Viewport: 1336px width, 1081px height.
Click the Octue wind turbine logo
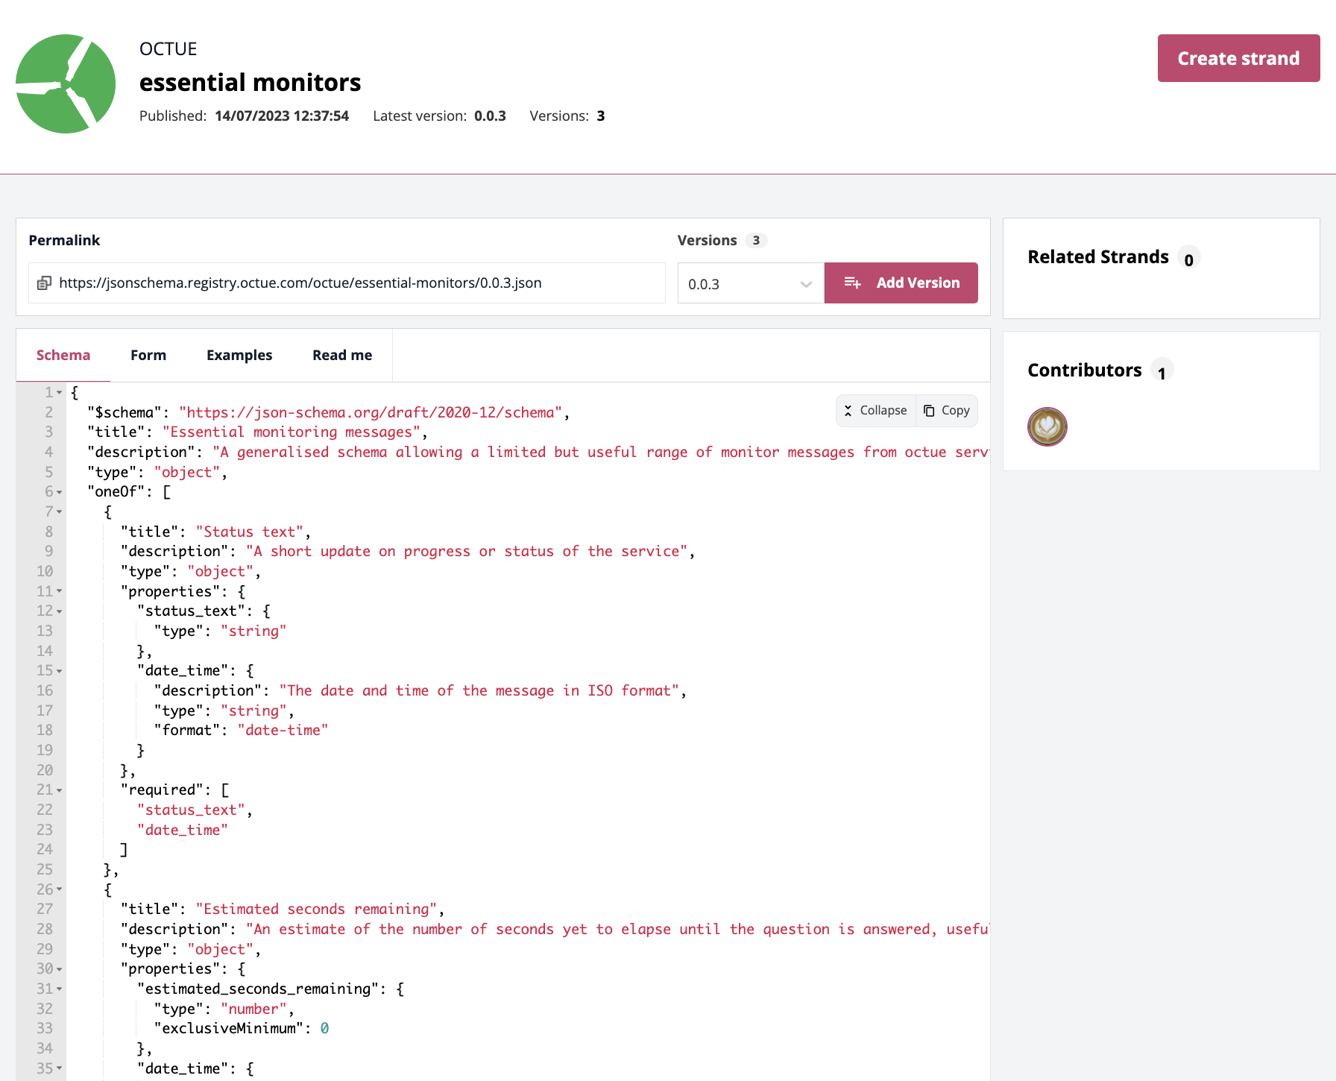(x=66, y=84)
